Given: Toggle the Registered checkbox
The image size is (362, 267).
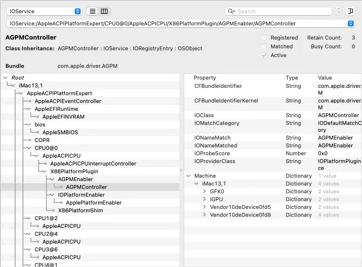Looking at the screenshot, I should point(264,38).
